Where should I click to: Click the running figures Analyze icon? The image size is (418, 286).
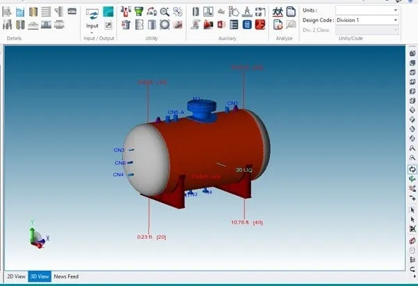click(x=278, y=12)
